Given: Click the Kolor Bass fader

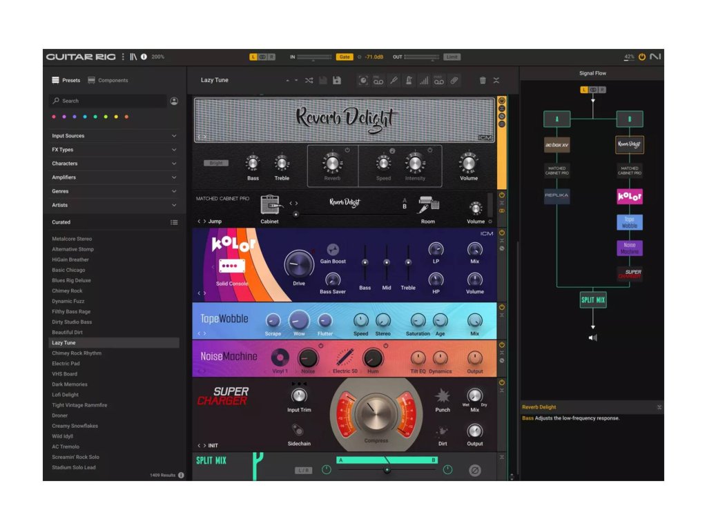Looking at the screenshot, I should 365,262.
